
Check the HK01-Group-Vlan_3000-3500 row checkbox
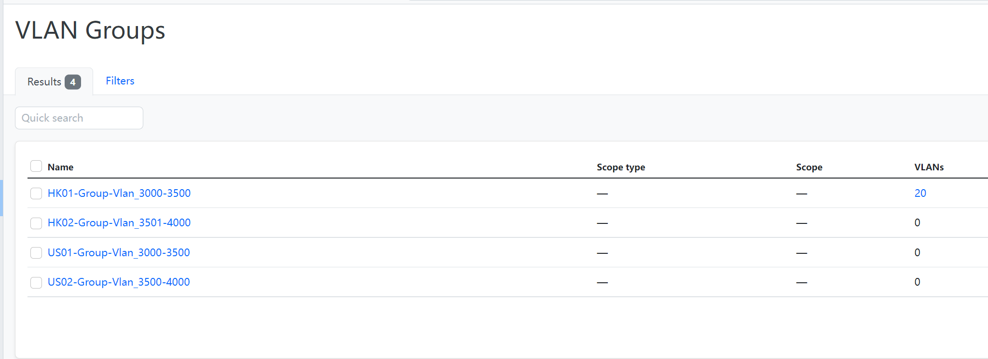coord(36,193)
